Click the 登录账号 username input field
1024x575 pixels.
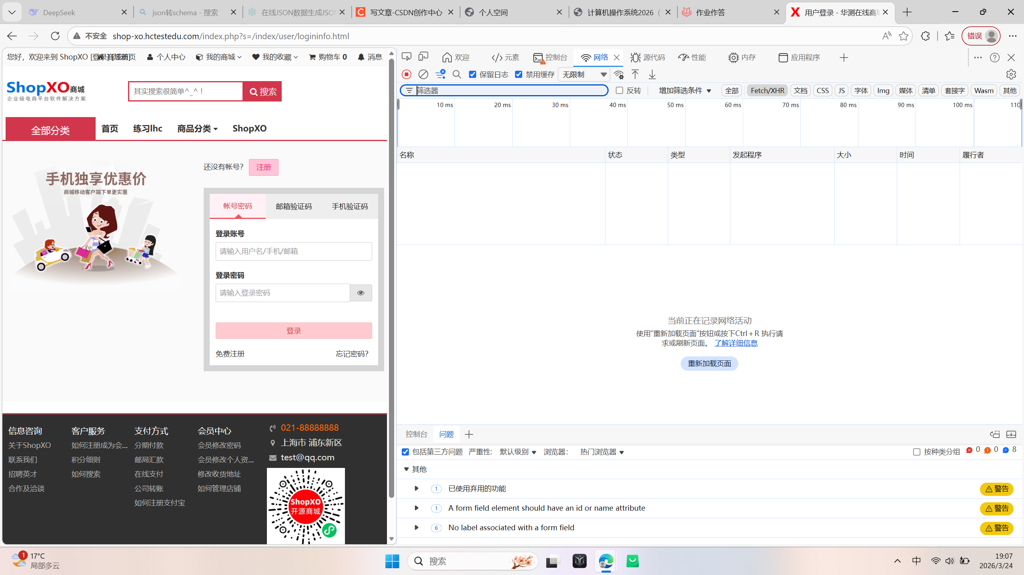click(x=293, y=251)
